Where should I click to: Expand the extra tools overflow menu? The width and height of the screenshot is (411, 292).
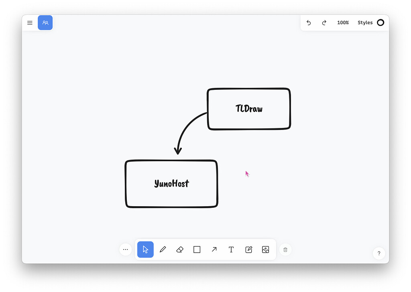126,249
